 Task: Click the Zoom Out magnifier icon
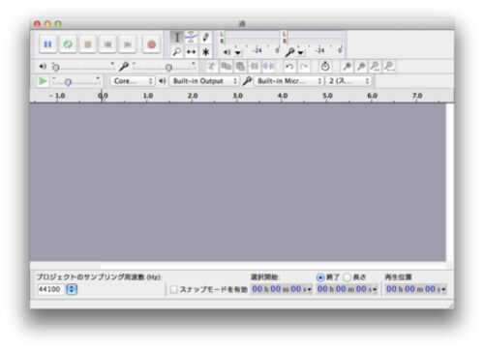tap(361, 67)
